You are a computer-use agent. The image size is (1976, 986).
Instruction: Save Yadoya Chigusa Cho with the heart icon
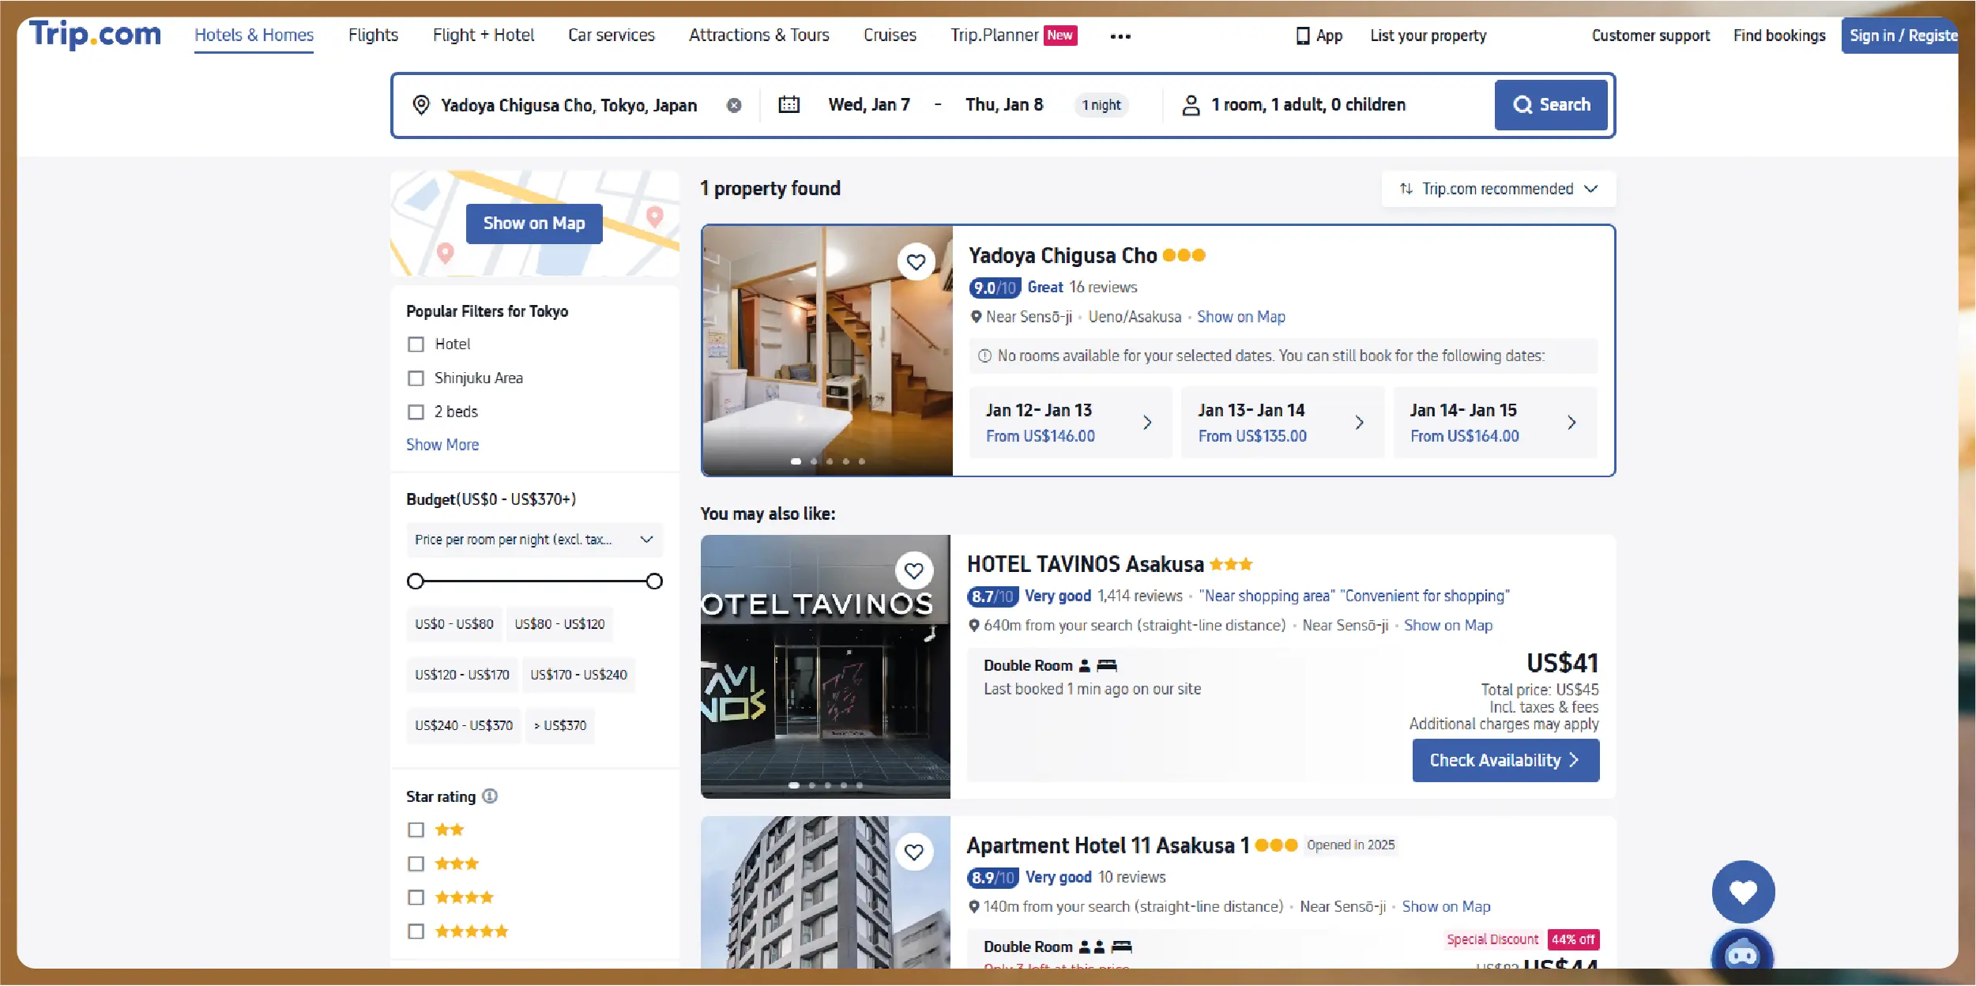916,262
